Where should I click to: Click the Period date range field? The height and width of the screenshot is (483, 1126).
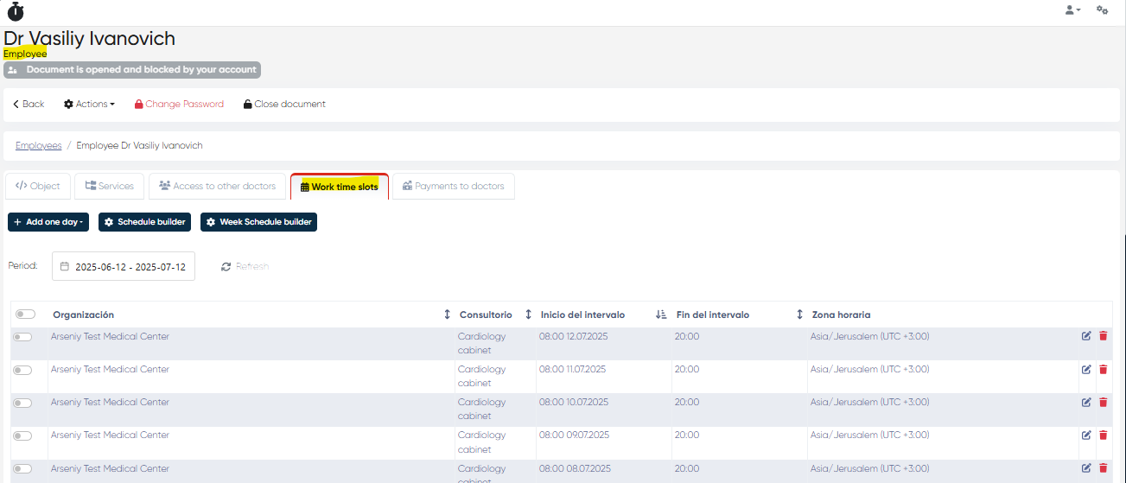[x=124, y=267]
